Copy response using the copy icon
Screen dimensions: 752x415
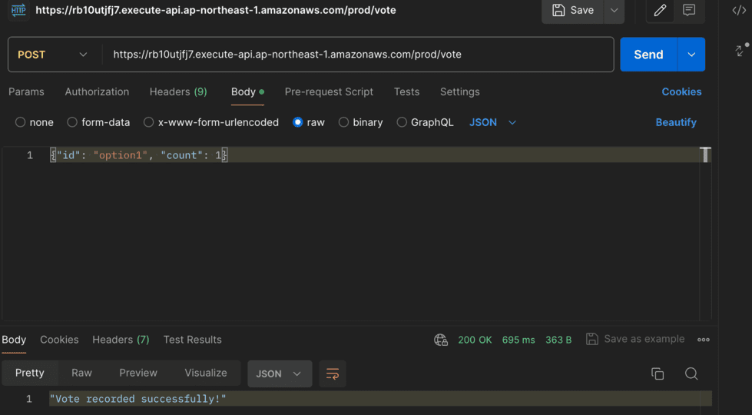click(658, 373)
